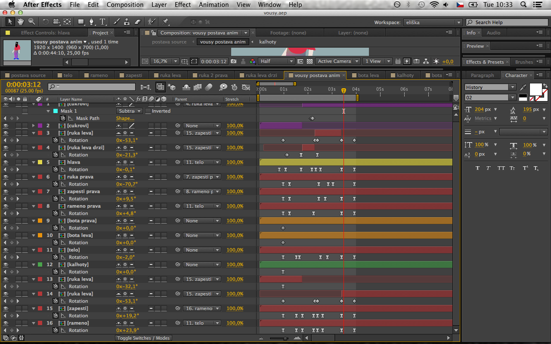The height and width of the screenshot is (344, 551).
Task: Open the composition mini-flowchart in timeline
Action: click(x=146, y=87)
